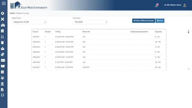Click the book icon above the paint bucket icon
Image resolution: width=192 pixels, height=108 pixels.
[x=2, y=72]
